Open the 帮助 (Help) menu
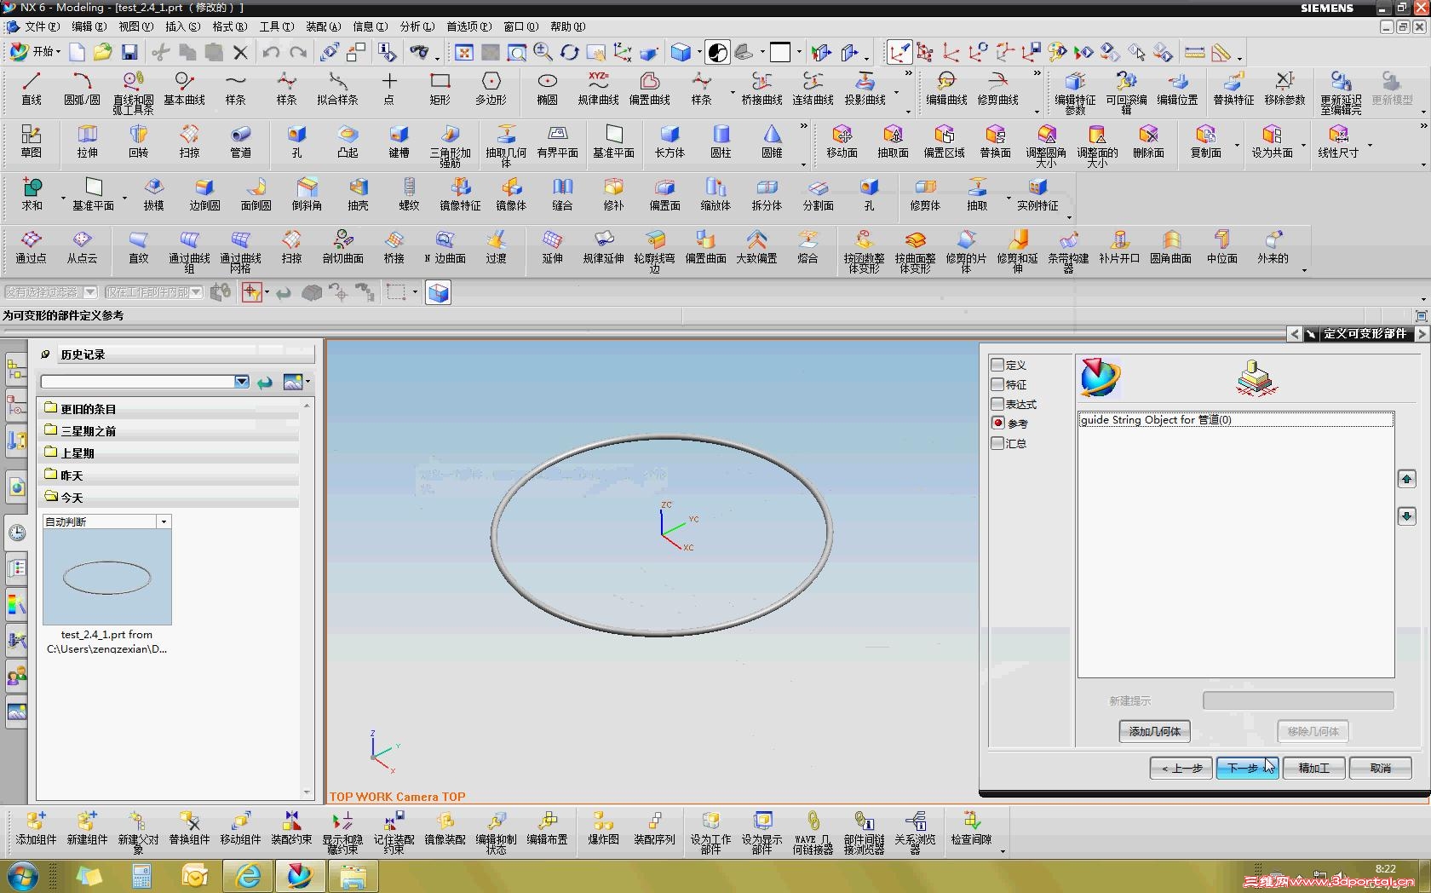The image size is (1431, 893). pos(567,26)
